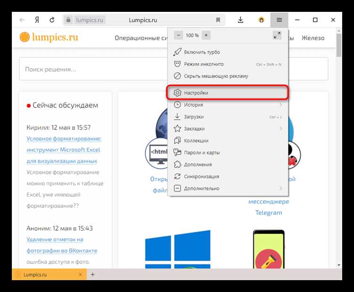Click the mask icon for incognito mode

177,64
